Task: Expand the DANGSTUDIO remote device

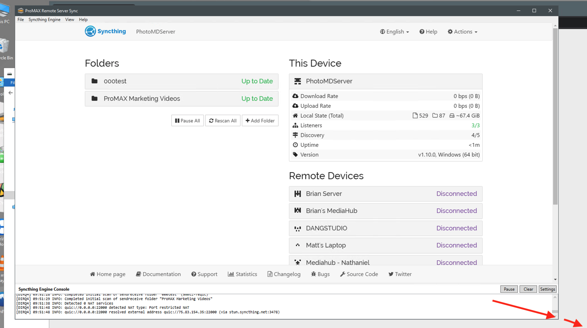Action: (x=386, y=228)
